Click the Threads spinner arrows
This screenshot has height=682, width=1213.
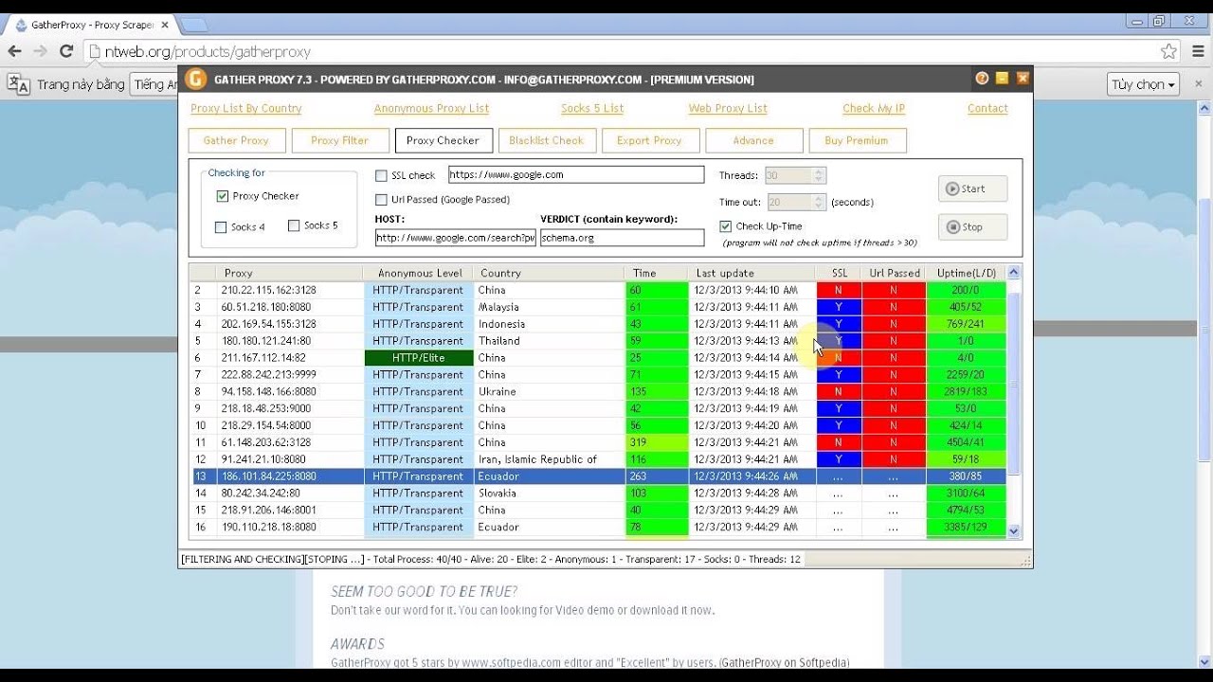tap(820, 175)
